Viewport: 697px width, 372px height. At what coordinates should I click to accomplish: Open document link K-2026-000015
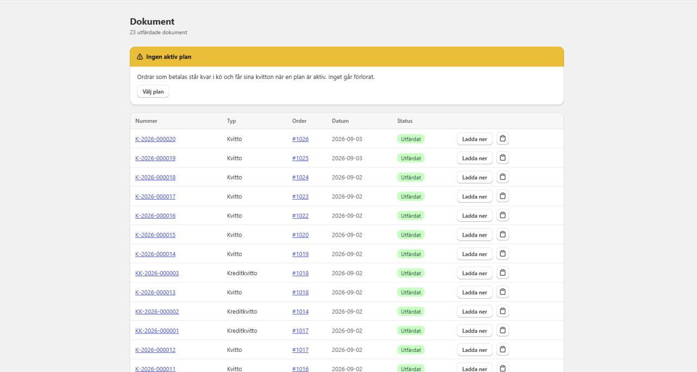[155, 235]
